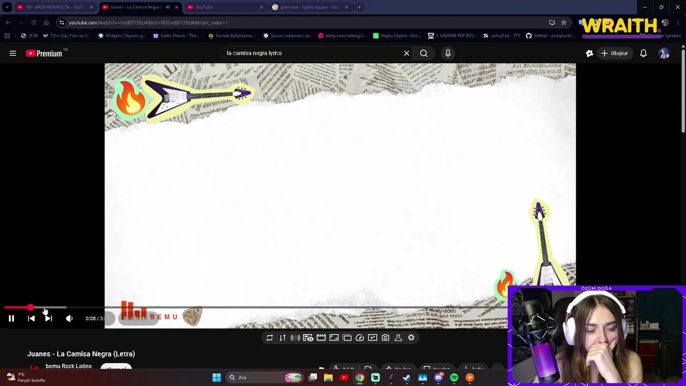
Task: Open the 'Hayko Cepkin' bookmark
Action: click(397, 36)
